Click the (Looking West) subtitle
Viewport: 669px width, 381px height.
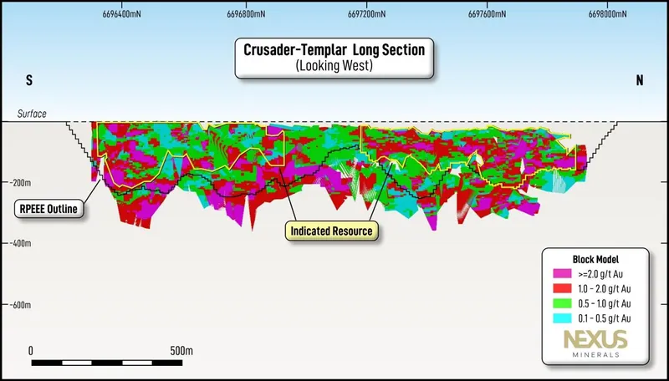(x=334, y=67)
